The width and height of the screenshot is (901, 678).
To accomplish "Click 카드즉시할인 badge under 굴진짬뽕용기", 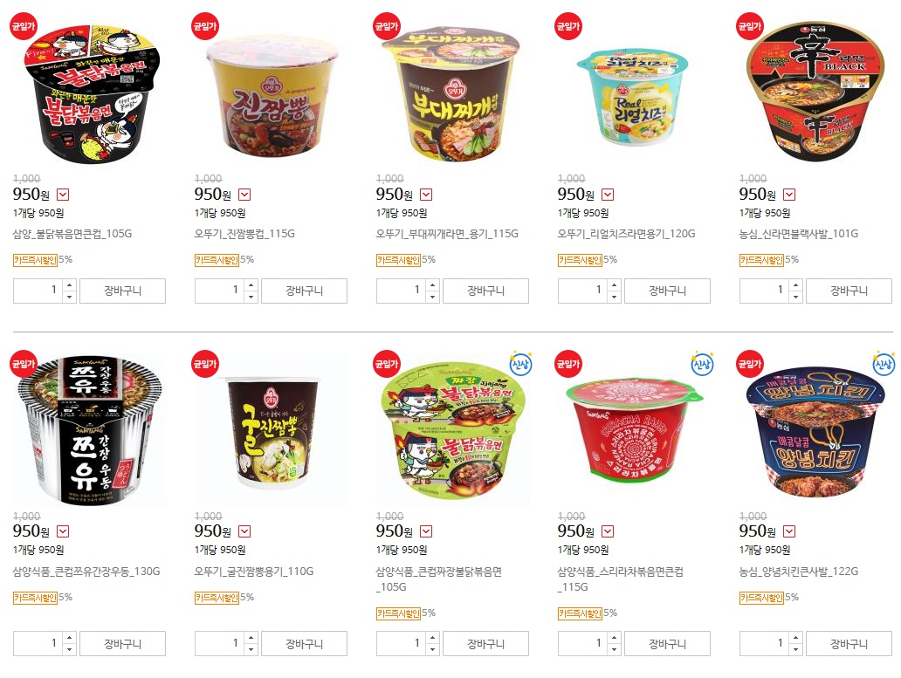I will click(x=217, y=598).
